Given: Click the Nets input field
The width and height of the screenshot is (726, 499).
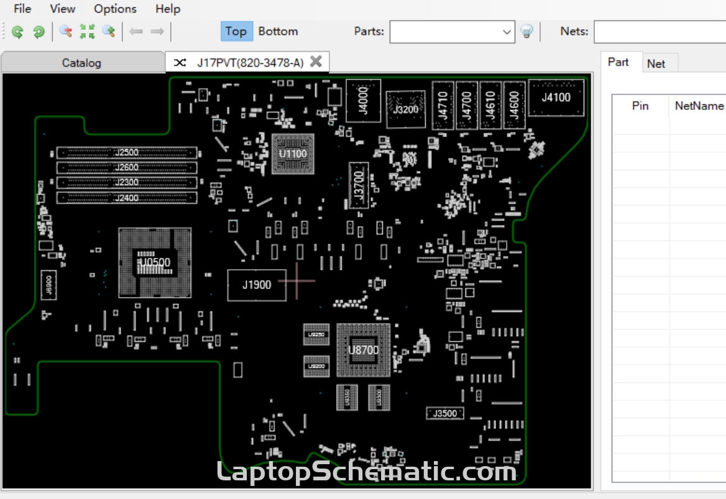Looking at the screenshot, I should pos(659,32).
